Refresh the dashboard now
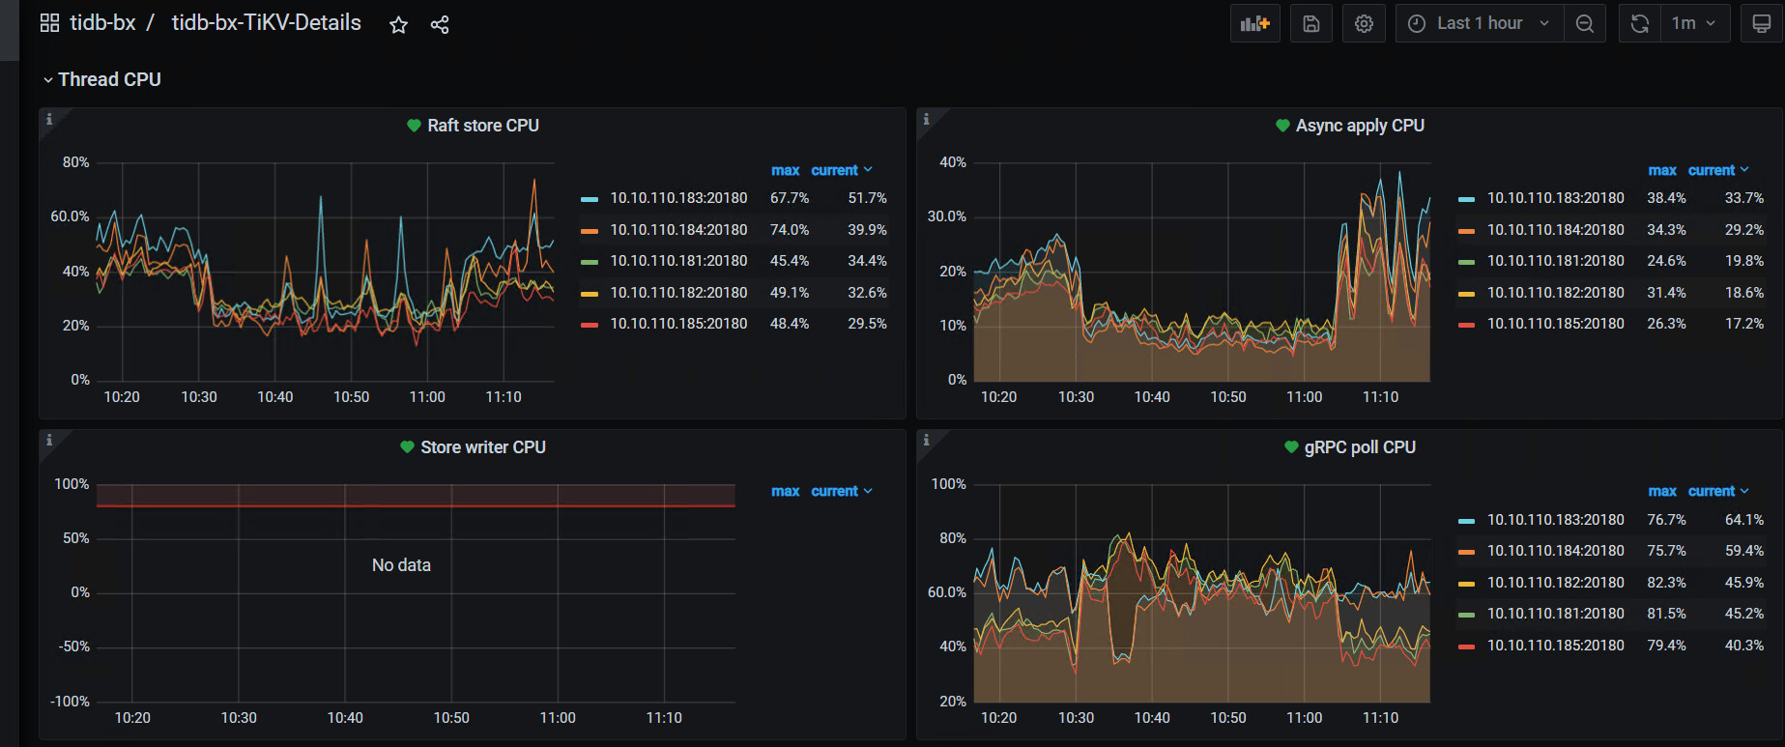The width and height of the screenshot is (1785, 747). [x=1639, y=24]
